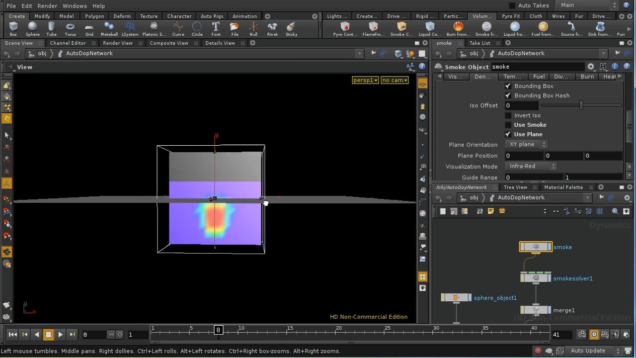This screenshot has height=358, width=636.
Task: Expand the persp1 viewport menu
Action: 365,80
